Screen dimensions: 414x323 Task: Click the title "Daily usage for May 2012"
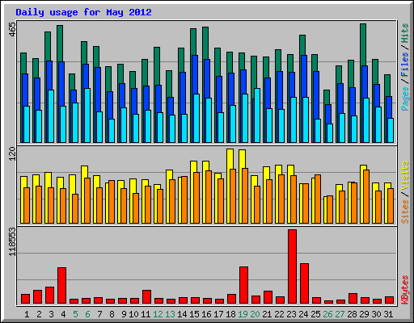click(x=83, y=12)
